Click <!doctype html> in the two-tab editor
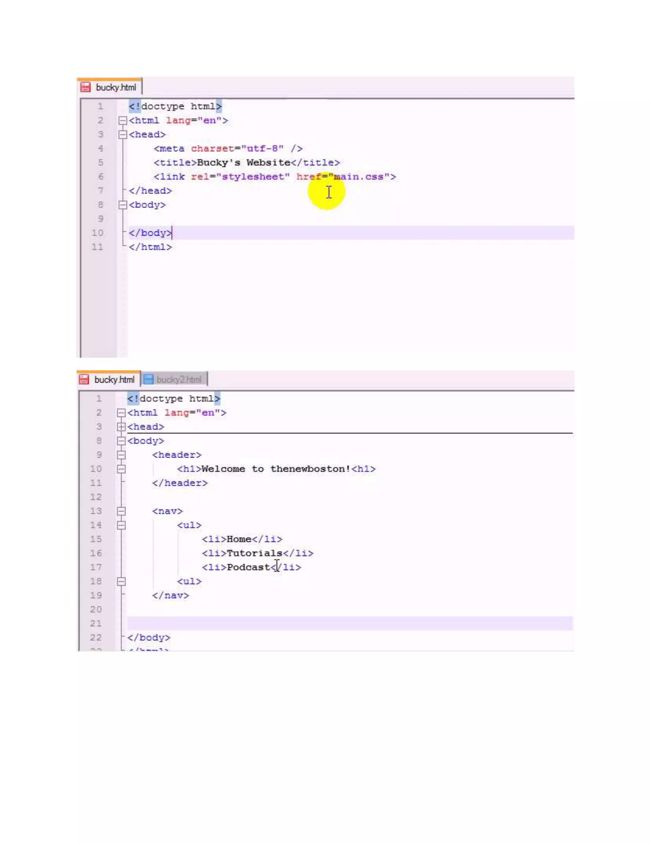 (x=174, y=399)
